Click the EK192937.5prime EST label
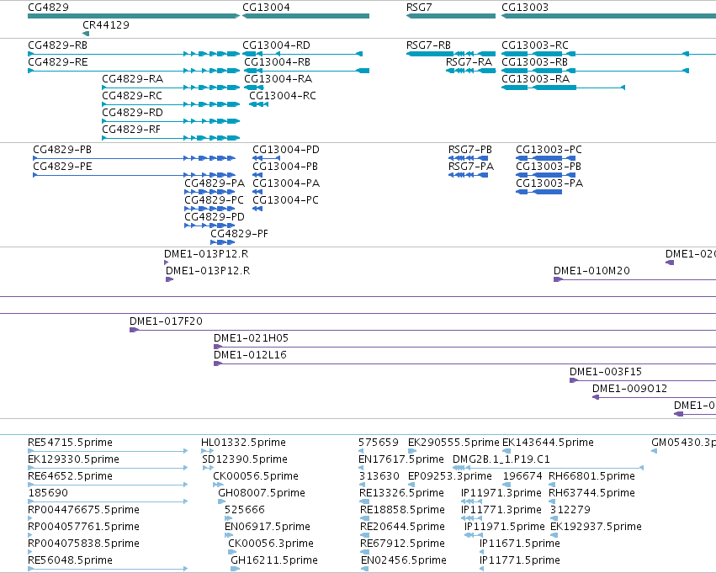Image resolution: width=716 pixels, height=573 pixels. point(596,527)
